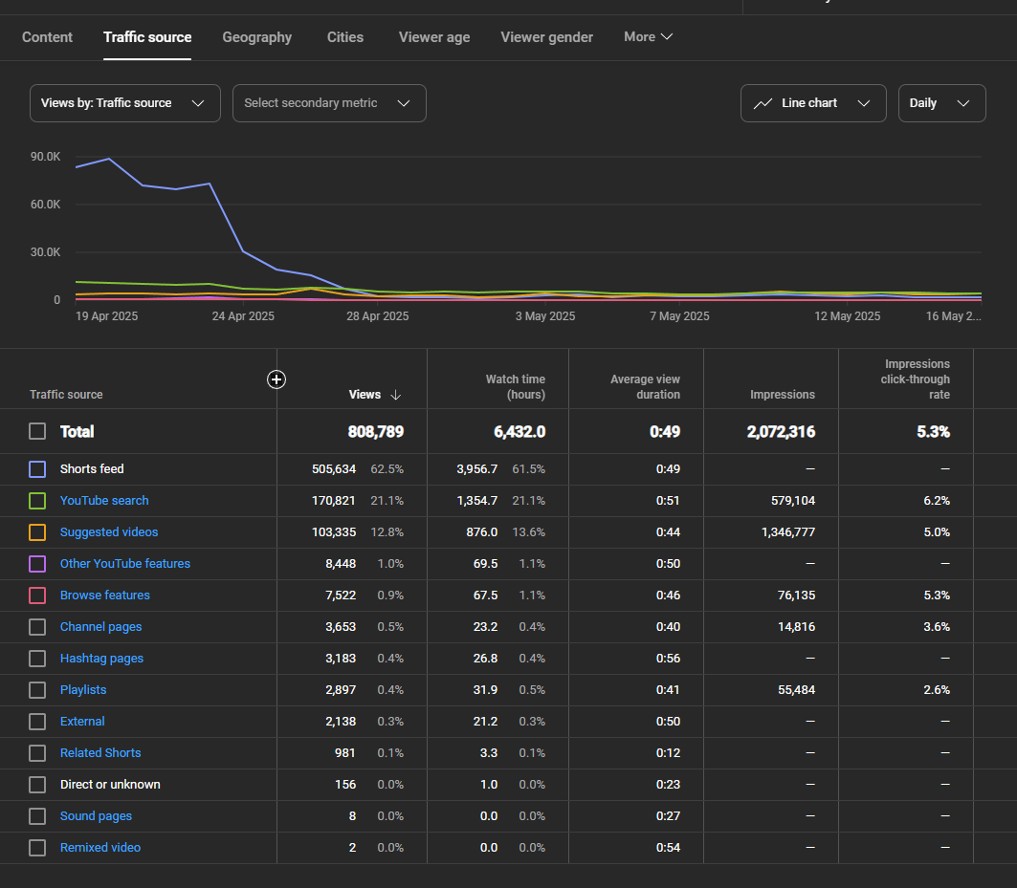This screenshot has height=888, width=1017.
Task: Click the Direct or unknown row label
Action: coord(110,785)
